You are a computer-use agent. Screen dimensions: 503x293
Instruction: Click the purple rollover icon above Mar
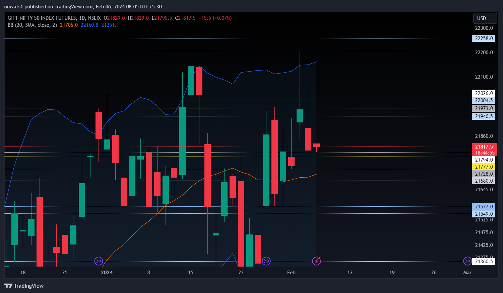[467, 261]
